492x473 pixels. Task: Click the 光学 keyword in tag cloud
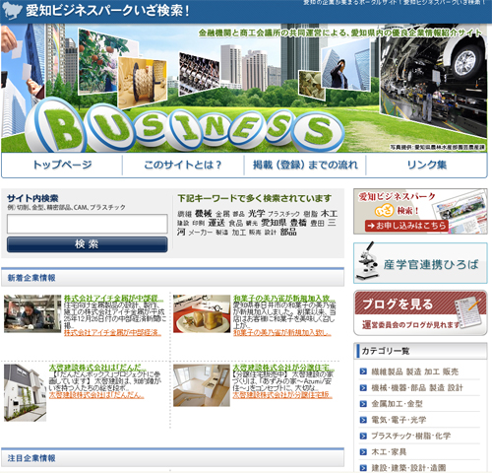[257, 213]
